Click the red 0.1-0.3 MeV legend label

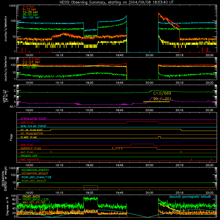(x=31, y=59)
